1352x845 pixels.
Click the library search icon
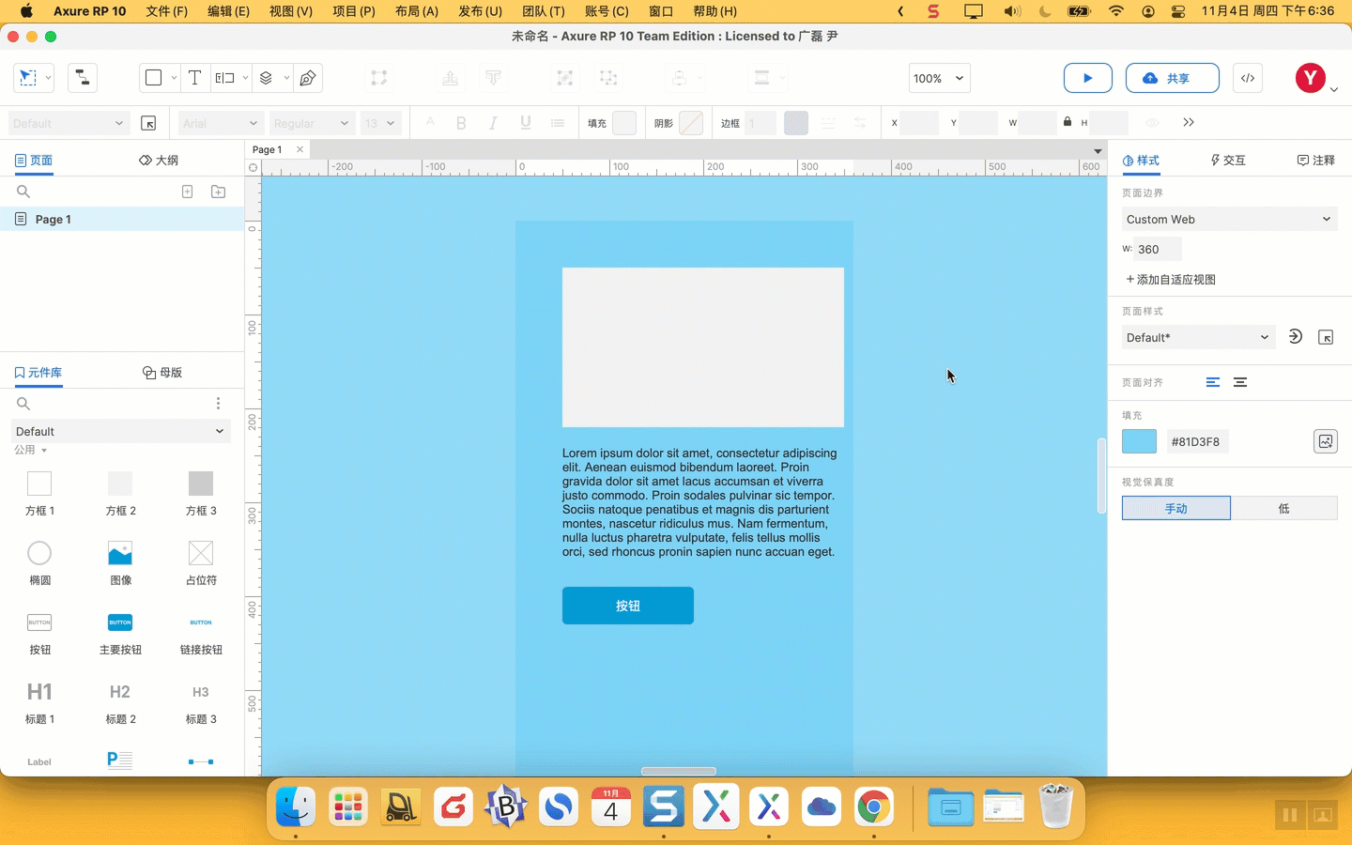pos(23,404)
